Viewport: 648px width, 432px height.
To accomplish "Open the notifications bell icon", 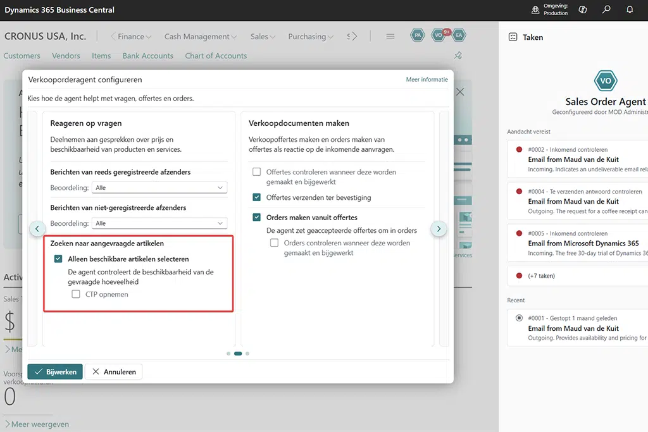I will pos(630,9).
